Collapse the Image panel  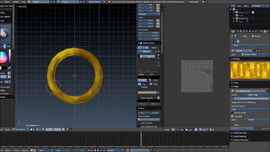click(x=232, y=86)
